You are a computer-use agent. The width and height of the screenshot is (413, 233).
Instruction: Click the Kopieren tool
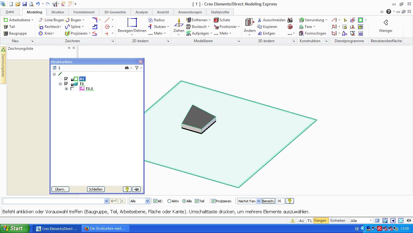click(267, 27)
